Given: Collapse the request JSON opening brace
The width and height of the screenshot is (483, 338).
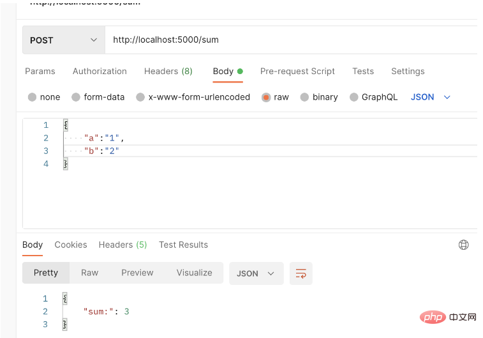Looking at the screenshot, I should coord(66,125).
